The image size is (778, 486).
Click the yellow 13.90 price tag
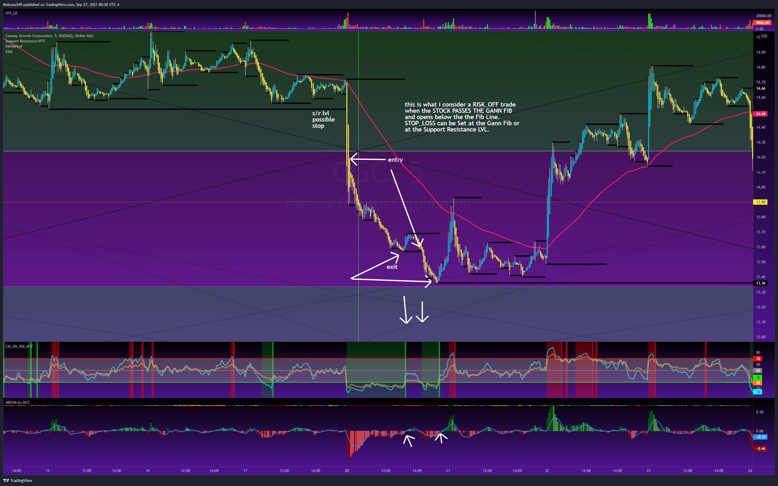pos(760,202)
